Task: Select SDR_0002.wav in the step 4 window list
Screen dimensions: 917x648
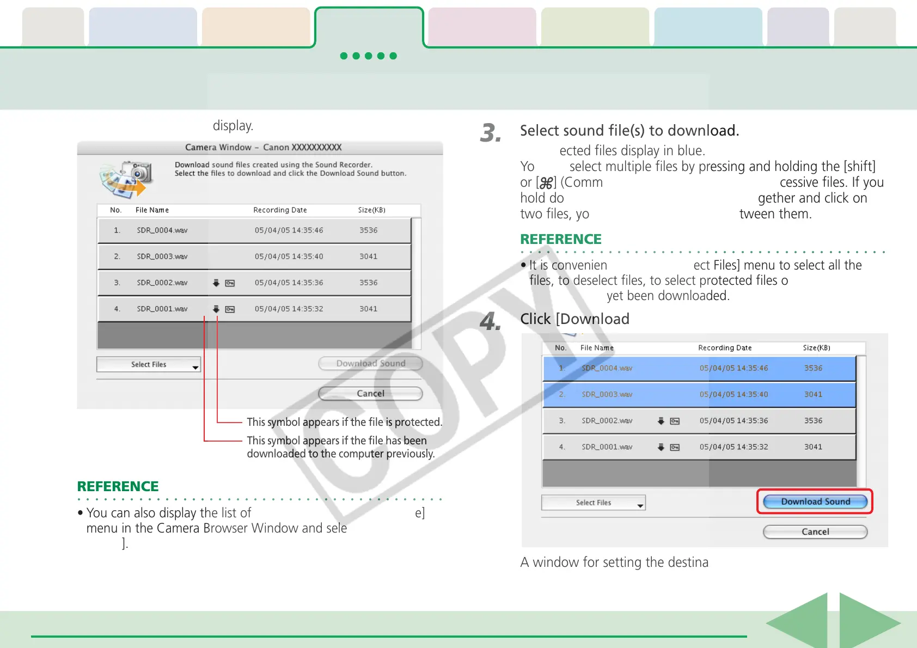Action: (x=699, y=421)
